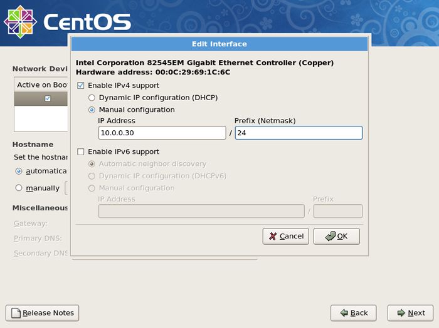This screenshot has height=328, width=439.
Task: Click the 'Prefix (Netmask)' label
Action: pos(265,121)
